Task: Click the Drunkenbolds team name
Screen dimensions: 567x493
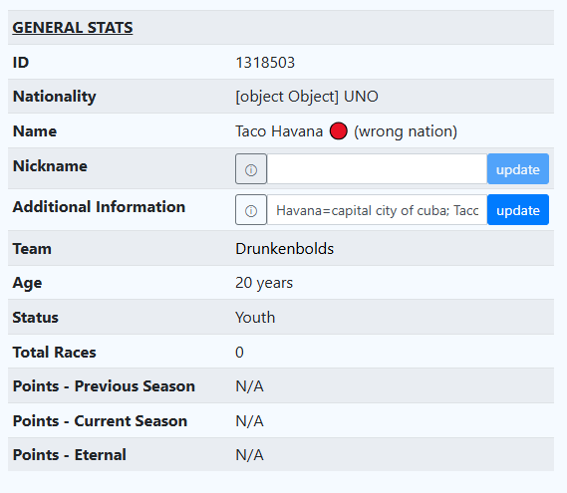Action: (285, 249)
